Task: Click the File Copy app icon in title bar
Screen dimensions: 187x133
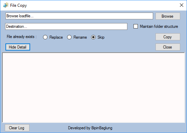Action: pos(6,5)
